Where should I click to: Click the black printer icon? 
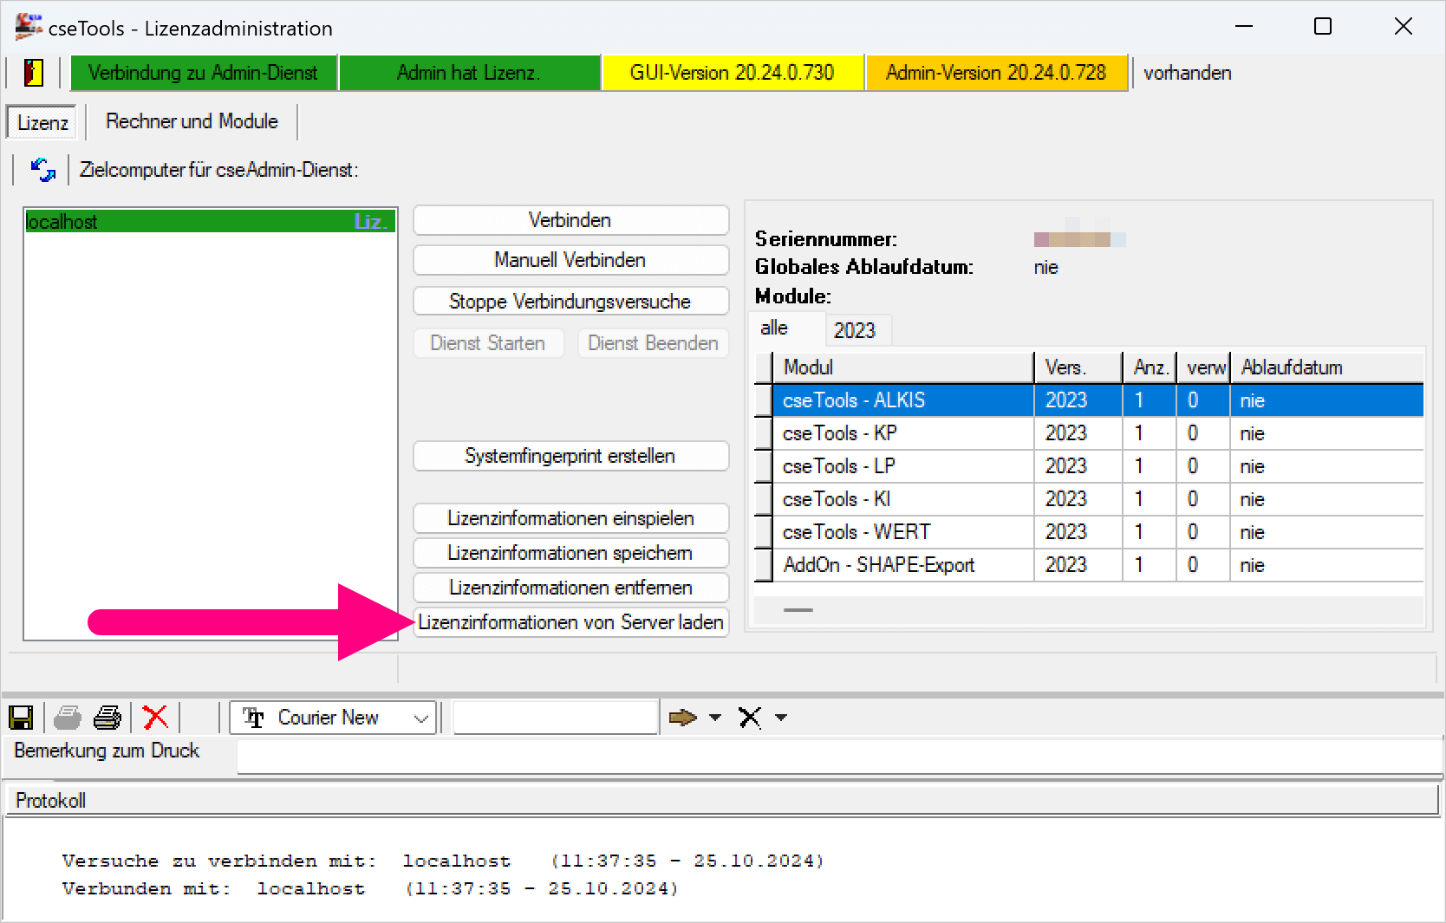coord(107,718)
